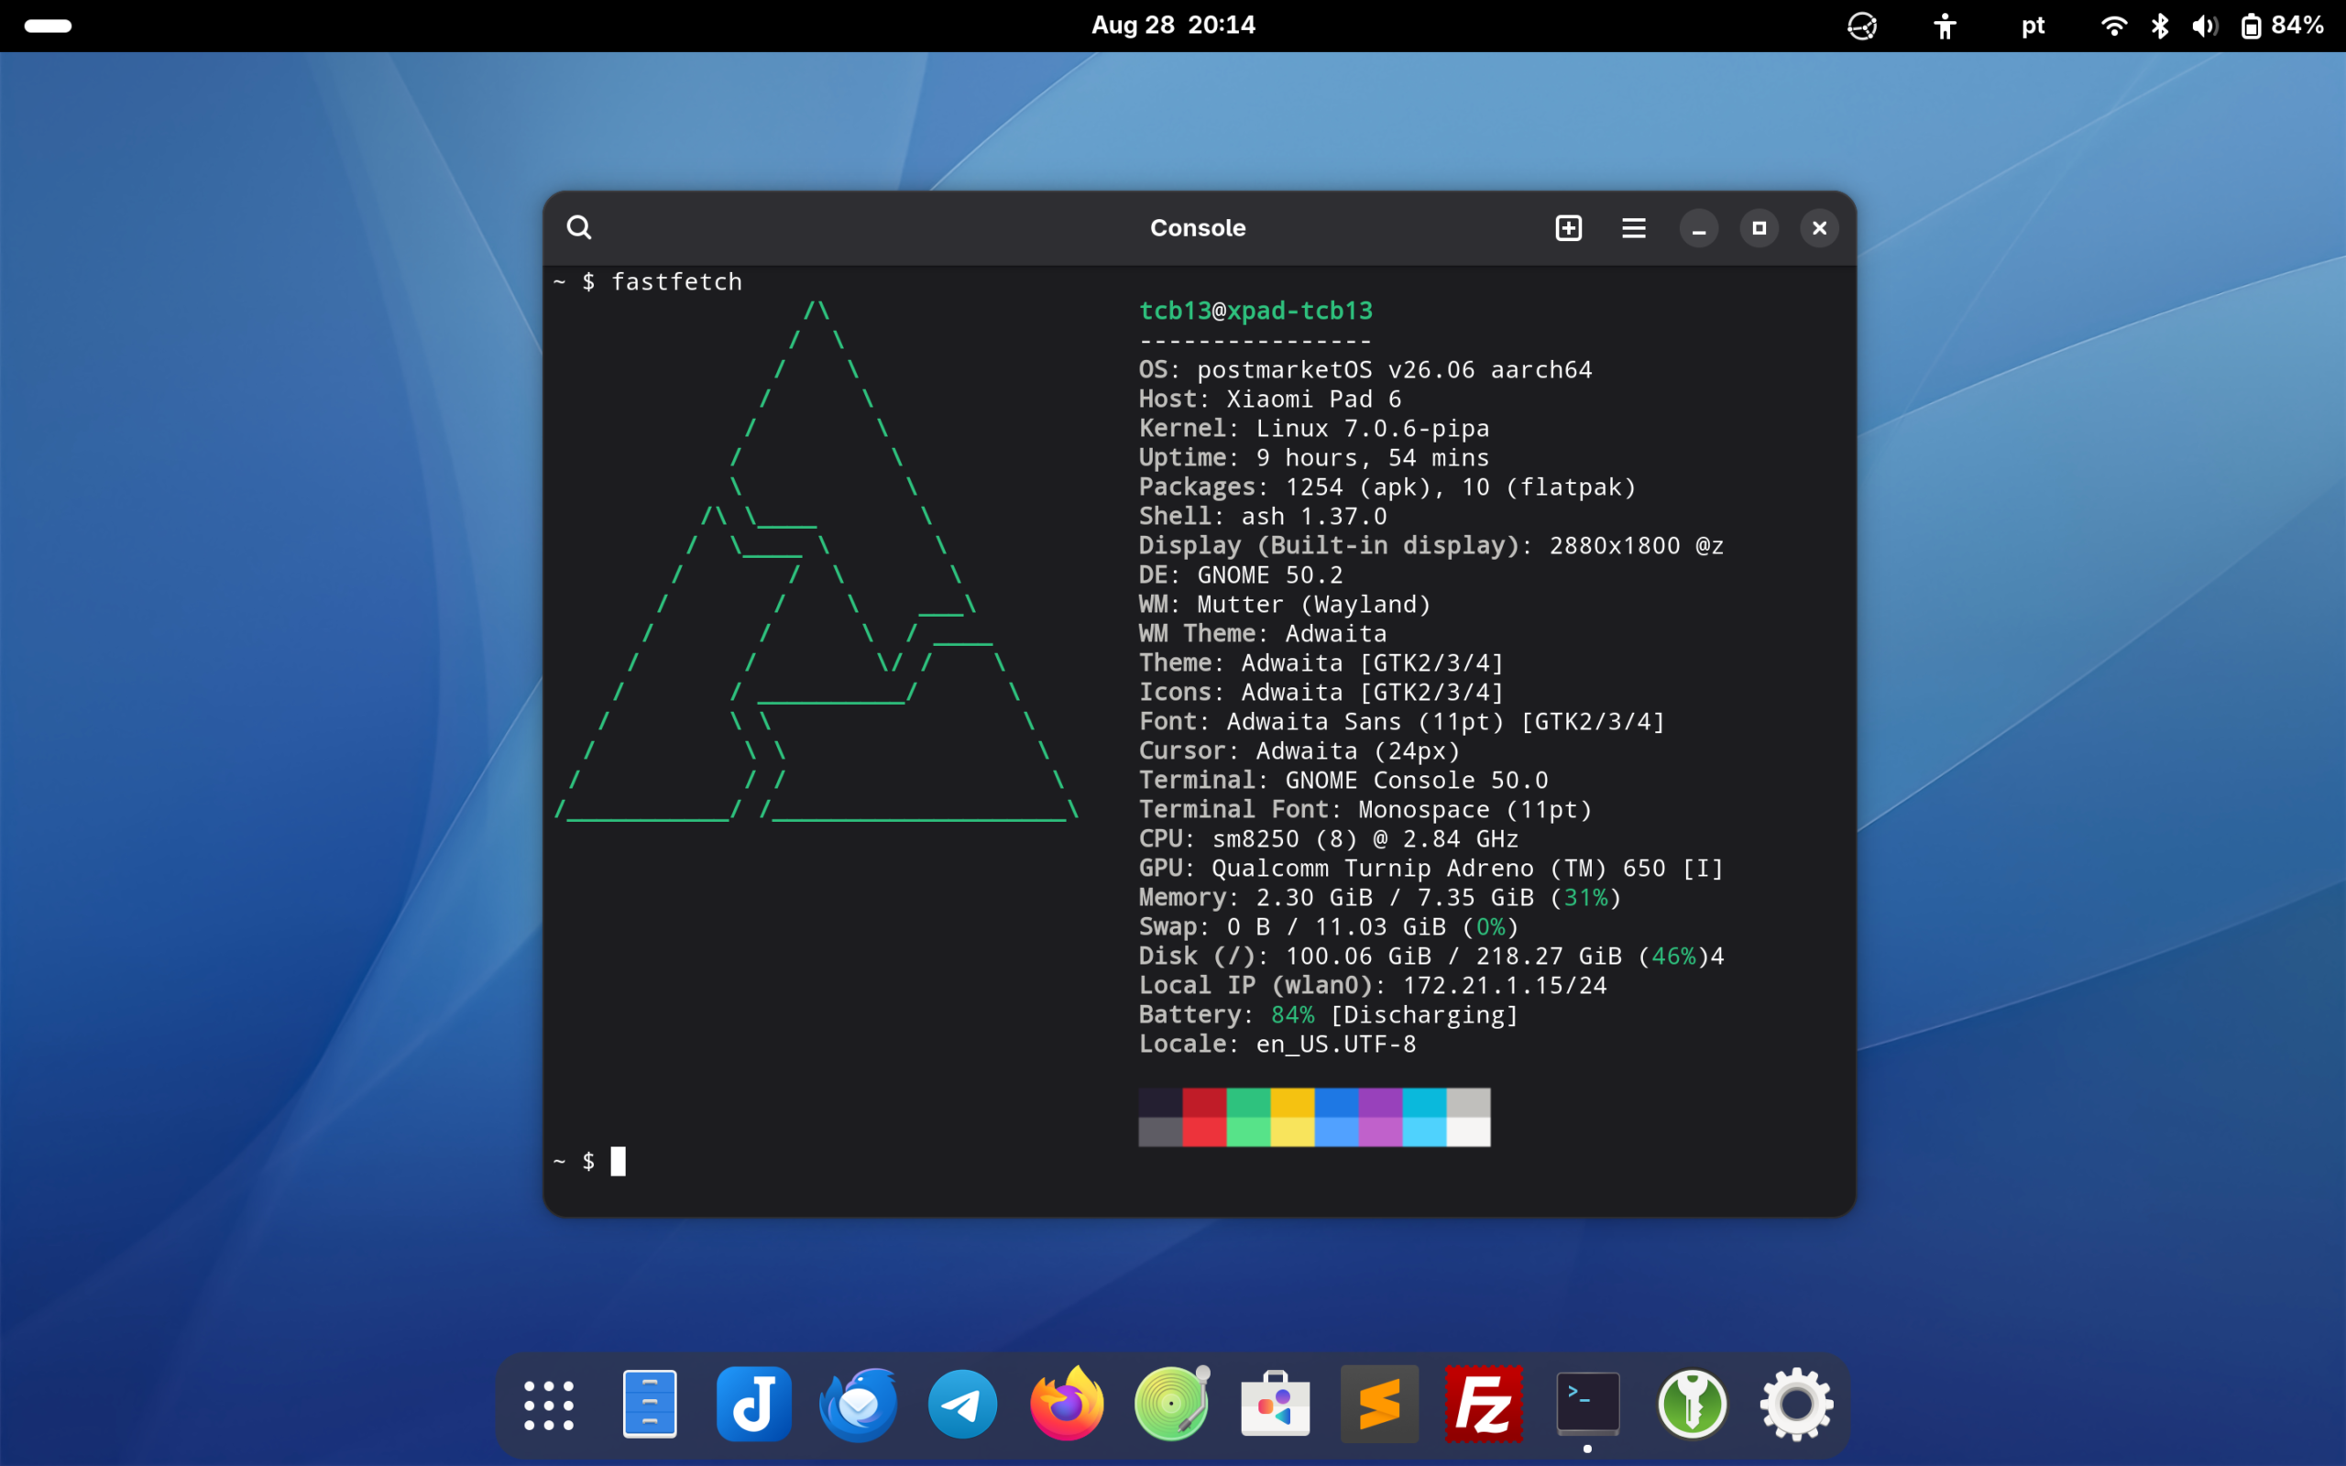This screenshot has width=2346, height=1466.
Task: Click the "Host: Xiaomi Pad 6" line
Action: click(1270, 399)
